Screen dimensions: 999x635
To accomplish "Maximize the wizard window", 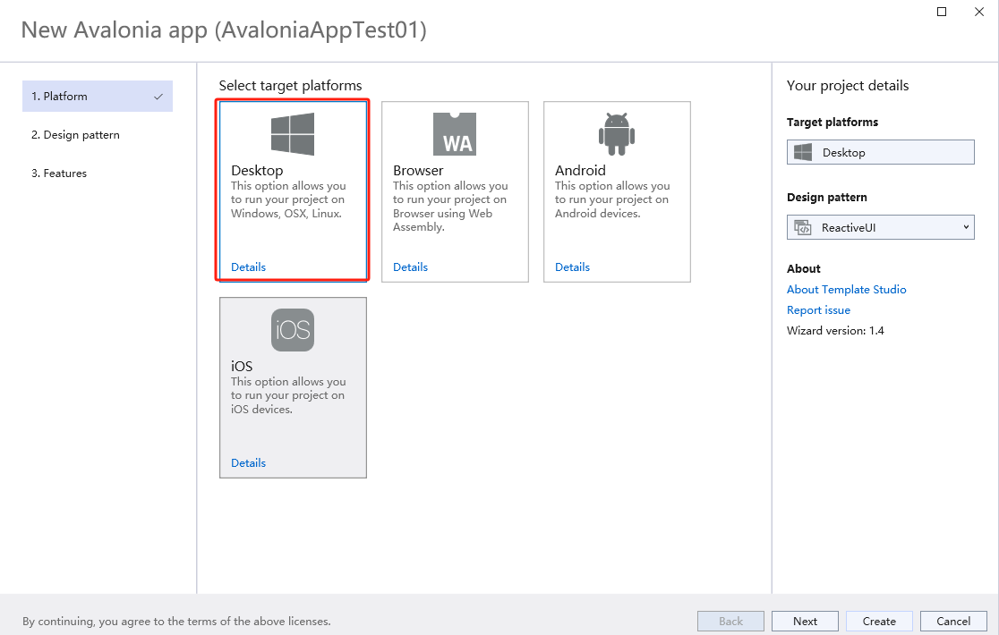I will click(x=942, y=12).
